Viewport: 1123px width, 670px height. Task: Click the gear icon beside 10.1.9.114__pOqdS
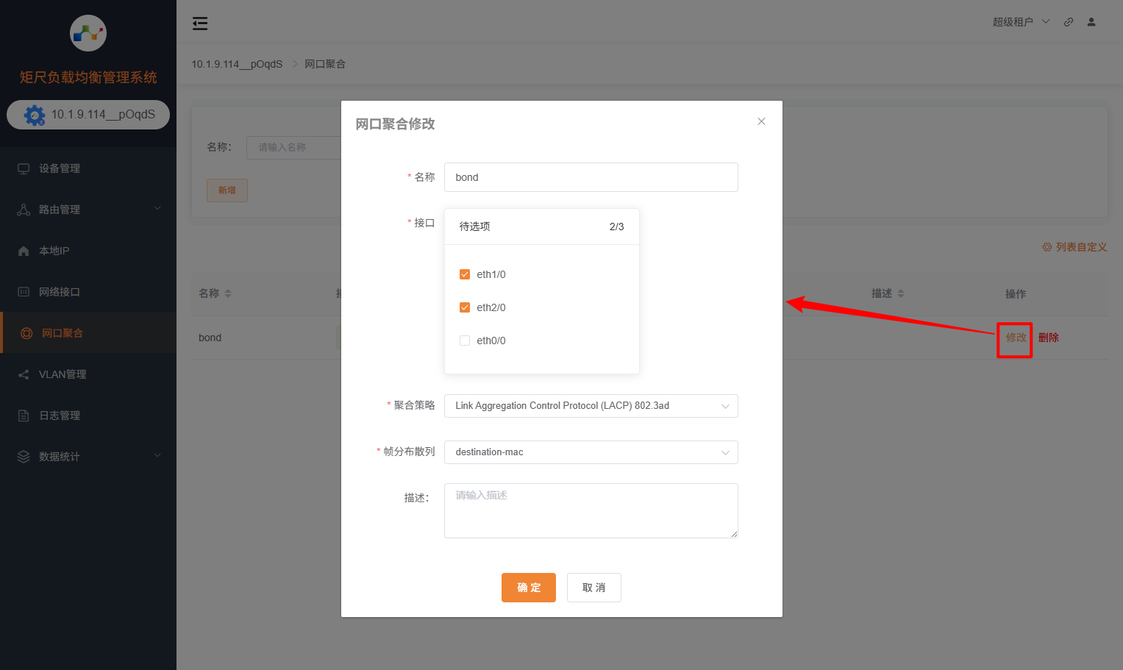click(x=32, y=115)
